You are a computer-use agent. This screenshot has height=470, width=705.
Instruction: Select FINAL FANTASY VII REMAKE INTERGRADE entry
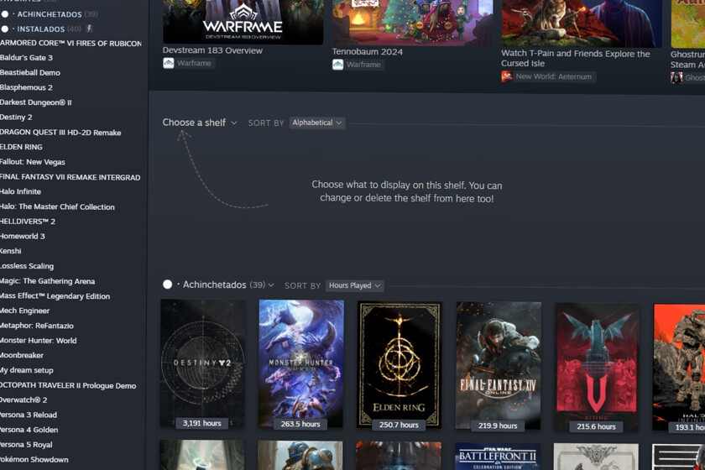pyautogui.click(x=70, y=177)
